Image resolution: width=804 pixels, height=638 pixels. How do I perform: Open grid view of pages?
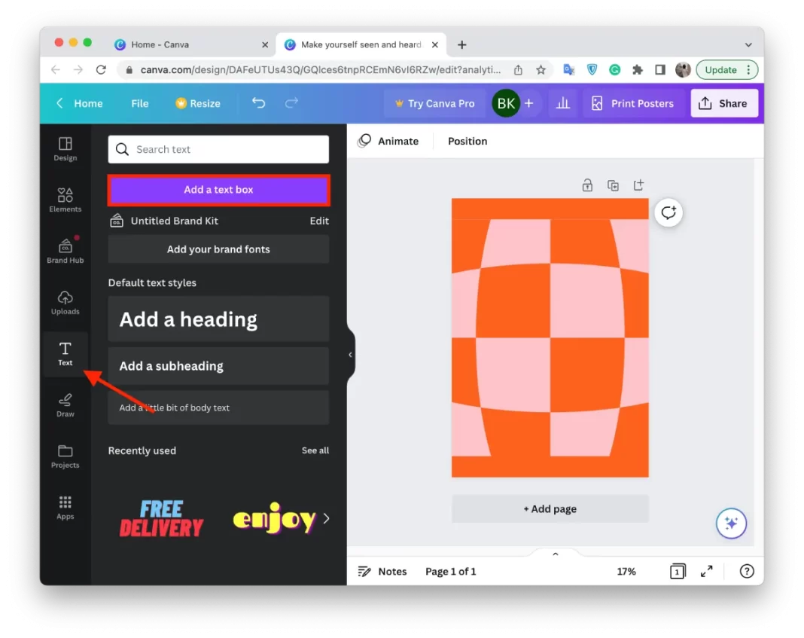pyautogui.click(x=678, y=571)
